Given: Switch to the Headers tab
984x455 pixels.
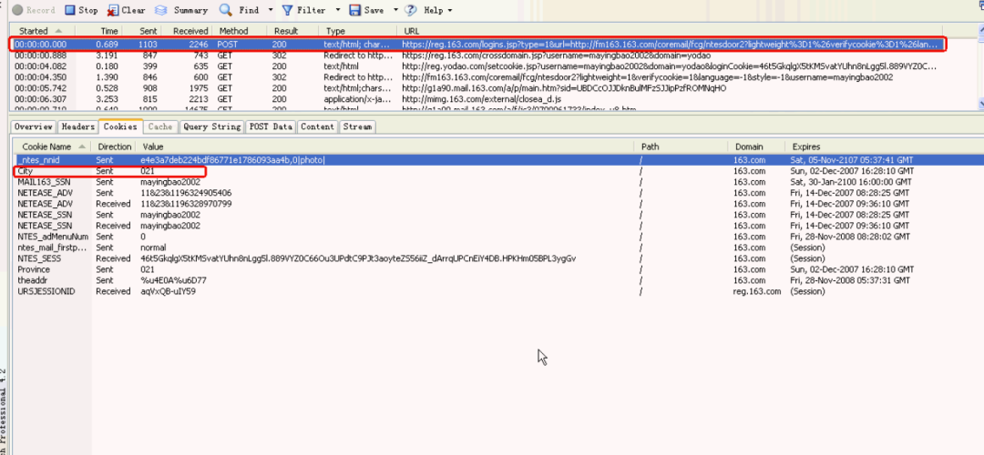Looking at the screenshot, I should [x=77, y=127].
